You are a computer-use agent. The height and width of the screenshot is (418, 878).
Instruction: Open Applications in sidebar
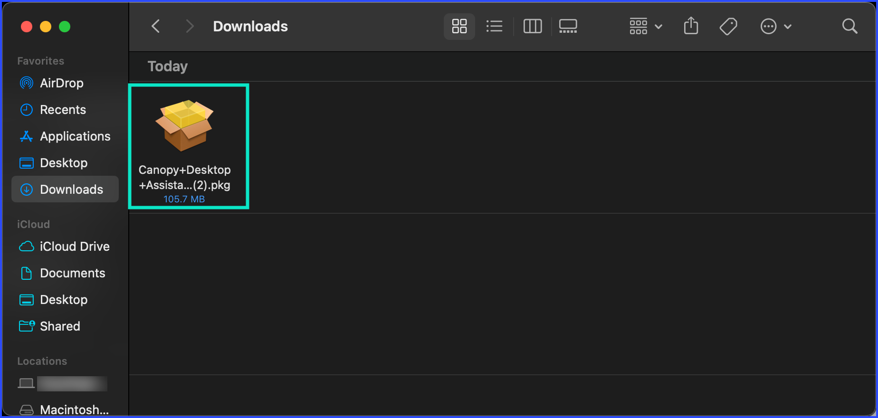pyautogui.click(x=65, y=136)
